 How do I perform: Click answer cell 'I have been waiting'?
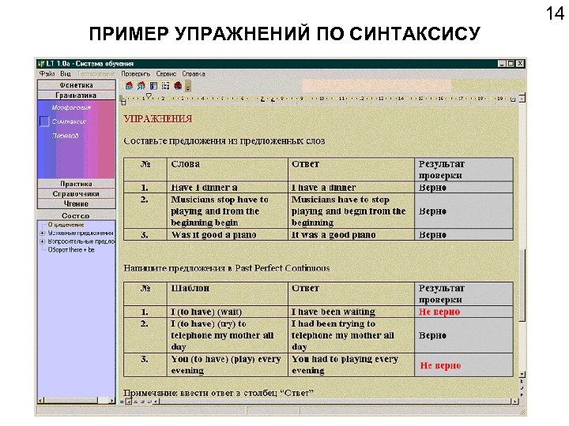coord(351,312)
